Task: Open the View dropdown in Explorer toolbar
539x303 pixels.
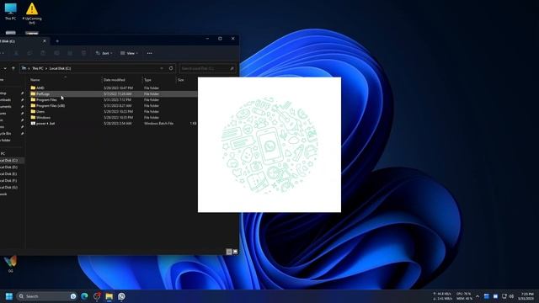Action: click(x=129, y=53)
